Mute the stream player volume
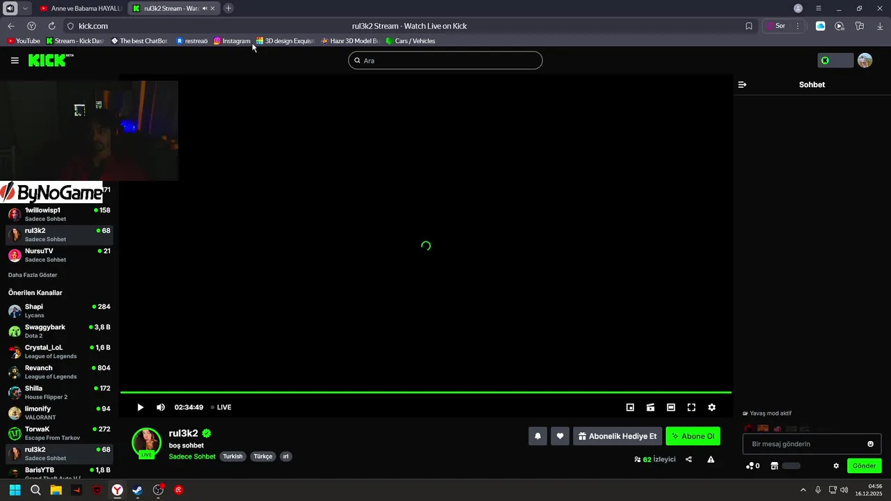 [161, 408]
